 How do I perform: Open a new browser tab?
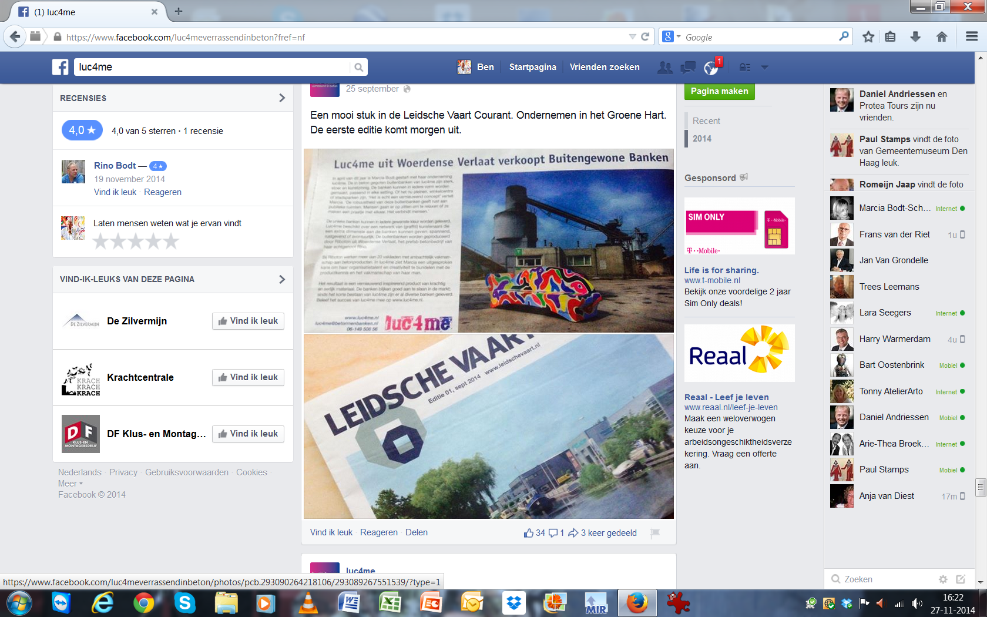coord(179,11)
